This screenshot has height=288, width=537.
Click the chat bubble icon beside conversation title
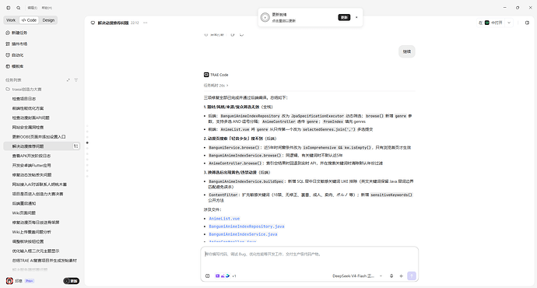[93, 23]
